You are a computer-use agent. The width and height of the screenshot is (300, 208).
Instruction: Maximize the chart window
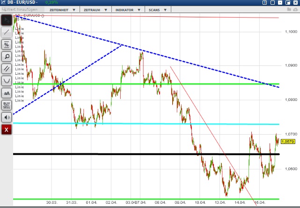(x=273, y=2)
